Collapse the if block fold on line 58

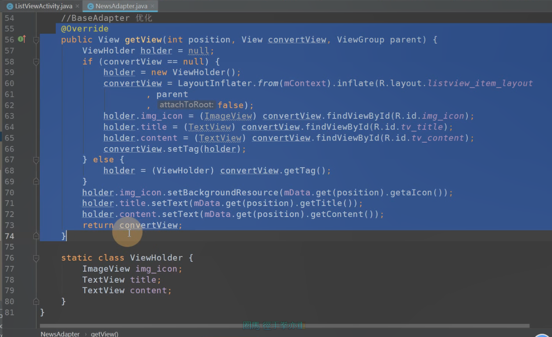pos(36,62)
